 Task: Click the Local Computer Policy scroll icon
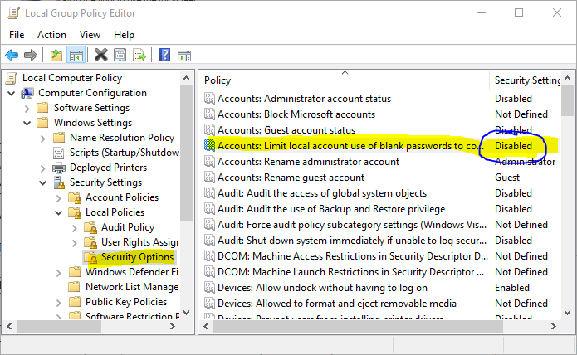click(12, 78)
